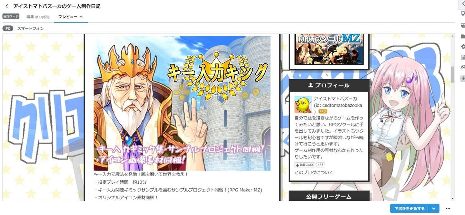Click 下書きを更新する button

(409, 208)
